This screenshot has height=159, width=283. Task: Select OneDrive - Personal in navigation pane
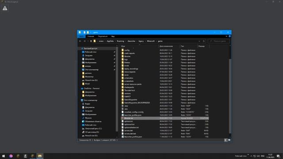pos(92,88)
